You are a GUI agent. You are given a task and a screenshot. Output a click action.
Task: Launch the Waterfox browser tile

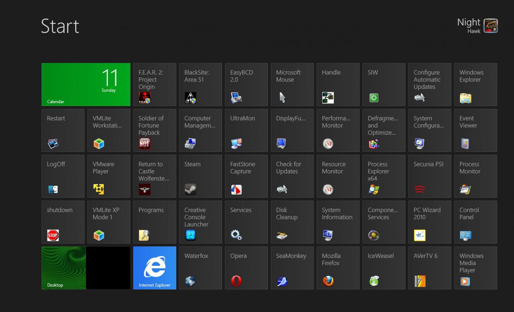coord(200,268)
